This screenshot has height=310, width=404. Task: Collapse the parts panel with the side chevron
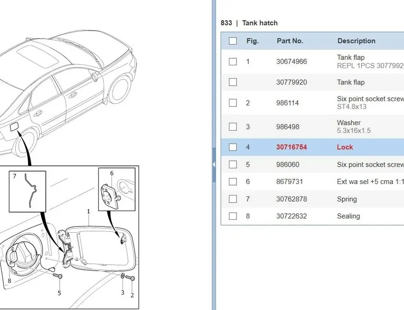[x=214, y=165]
